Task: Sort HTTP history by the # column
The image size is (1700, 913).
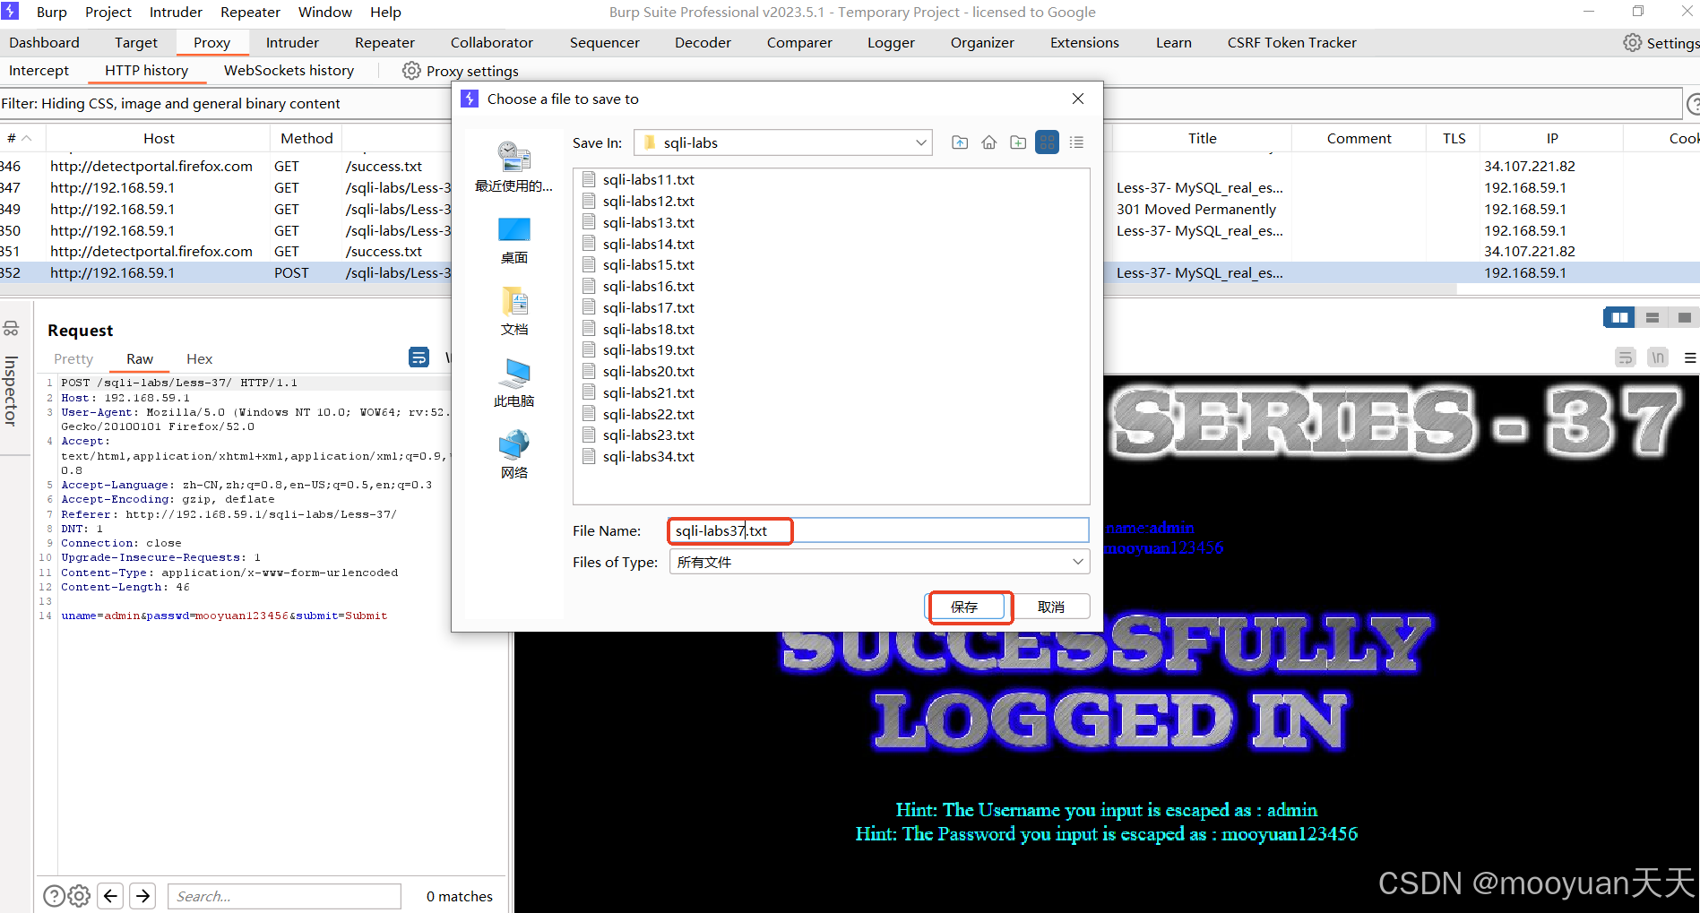Action: [18, 138]
